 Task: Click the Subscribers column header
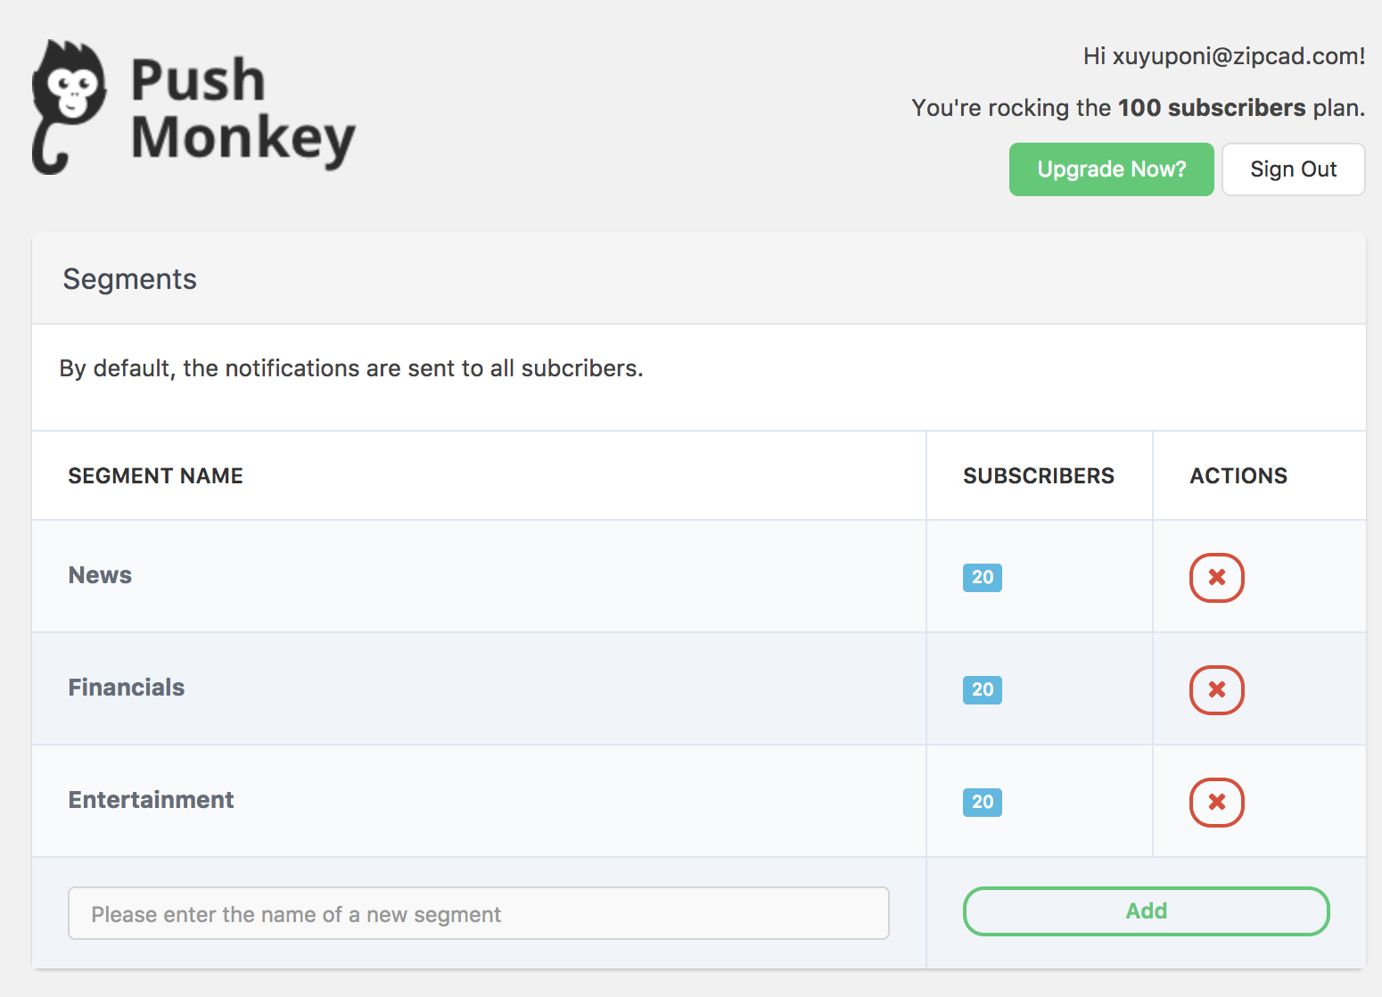[x=1039, y=475]
